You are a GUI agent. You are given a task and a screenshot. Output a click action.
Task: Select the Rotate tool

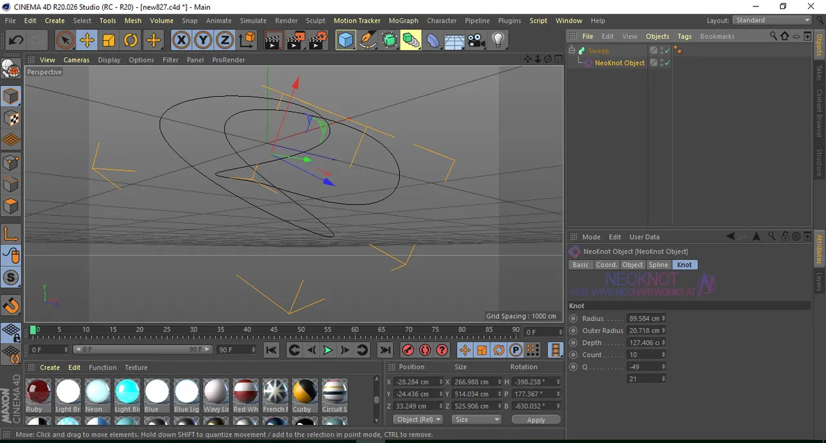130,41
